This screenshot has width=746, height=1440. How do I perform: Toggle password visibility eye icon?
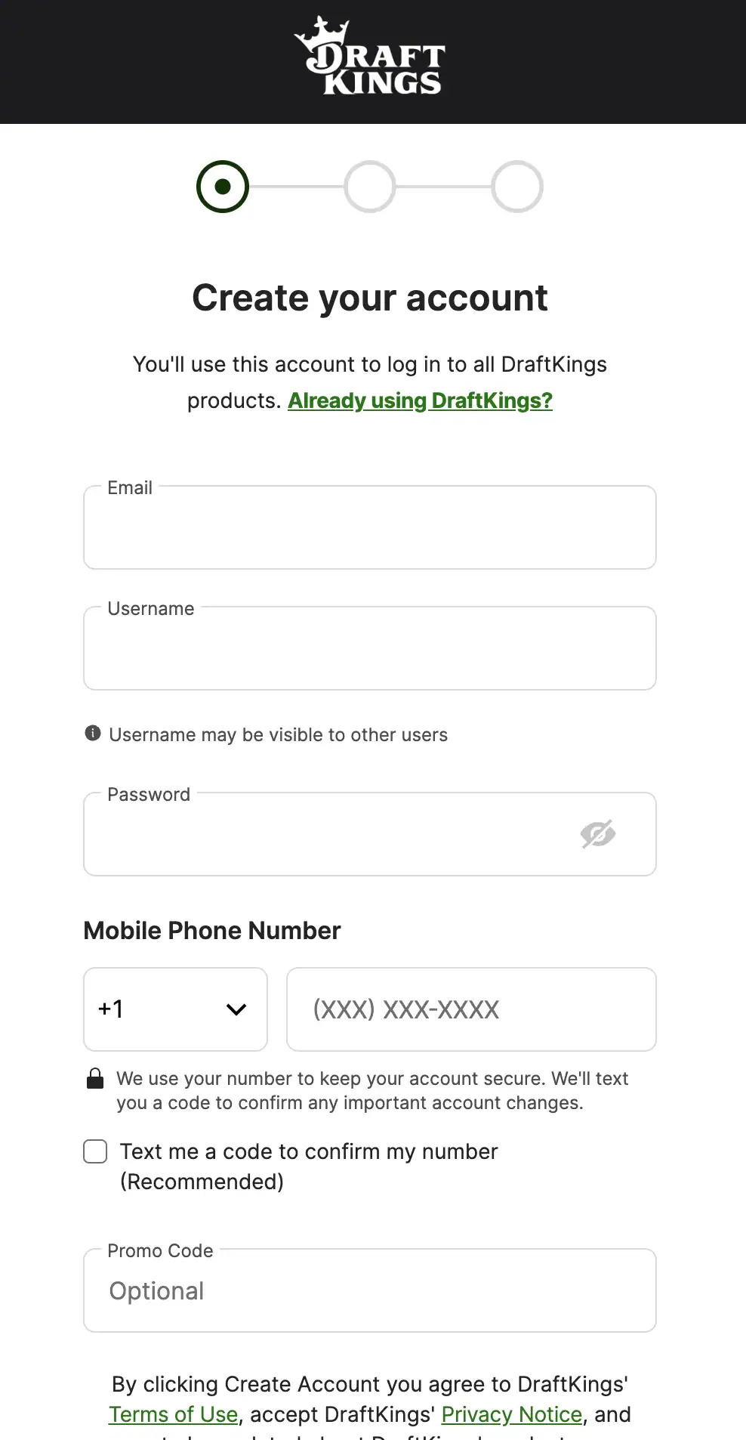pyautogui.click(x=598, y=834)
